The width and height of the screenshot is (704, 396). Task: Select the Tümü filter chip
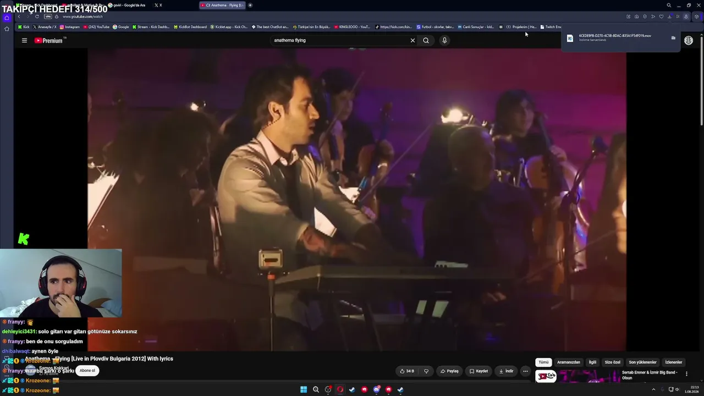click(543, 362)
